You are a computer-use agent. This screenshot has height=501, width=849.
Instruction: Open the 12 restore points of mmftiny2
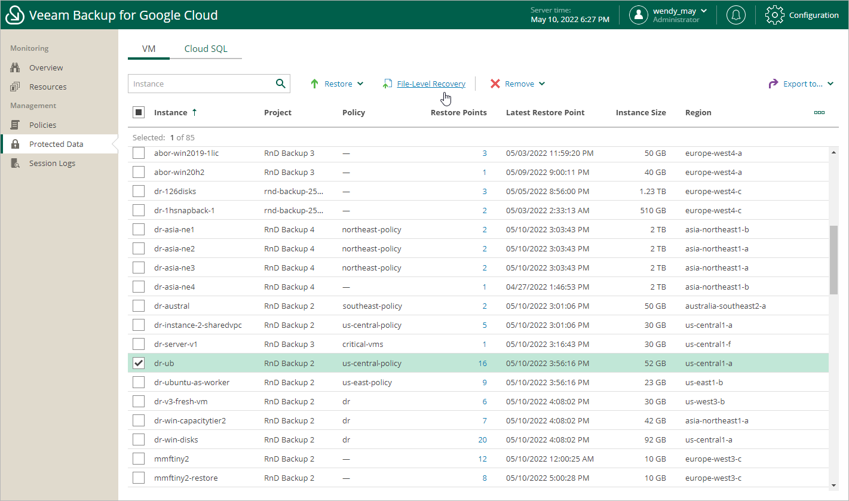tap(482, 459)
